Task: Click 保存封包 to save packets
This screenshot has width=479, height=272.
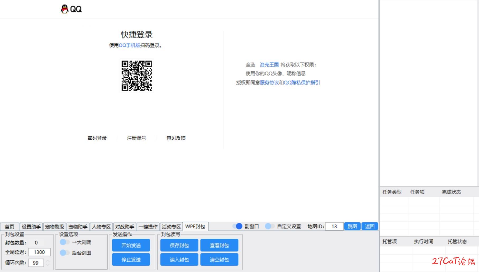Action: tap(179, 245)
